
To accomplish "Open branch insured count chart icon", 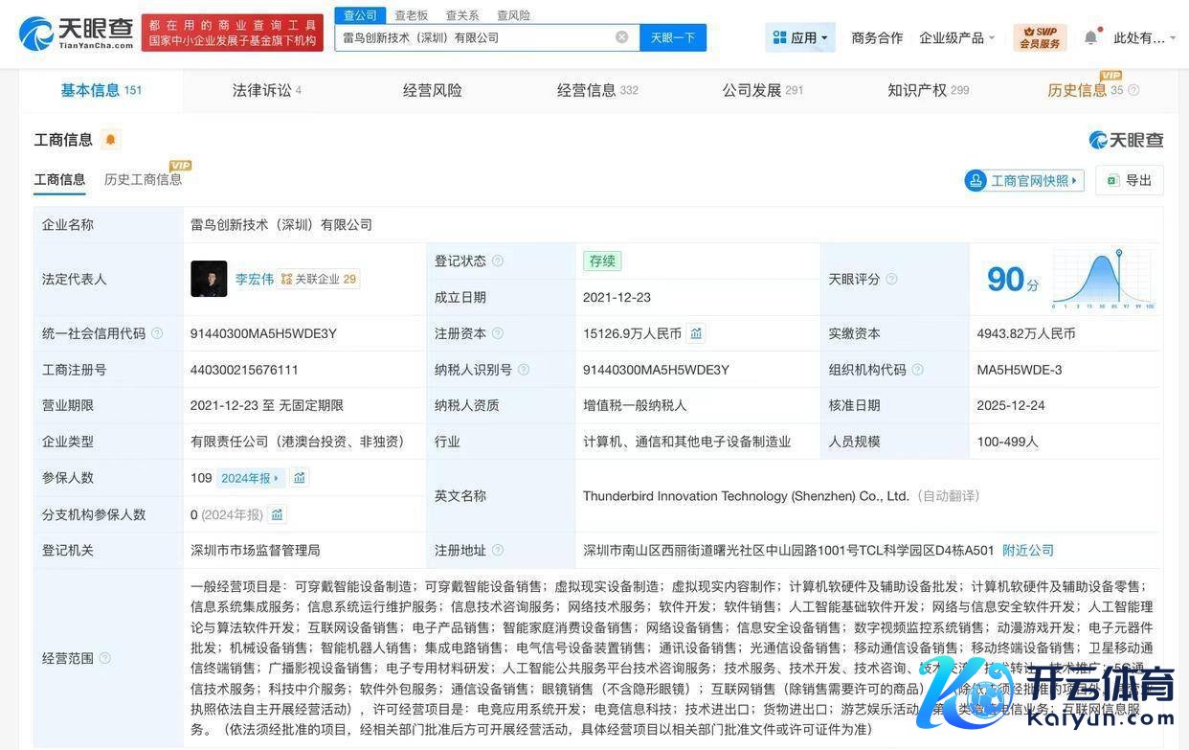I will click(x=278, y=514).
